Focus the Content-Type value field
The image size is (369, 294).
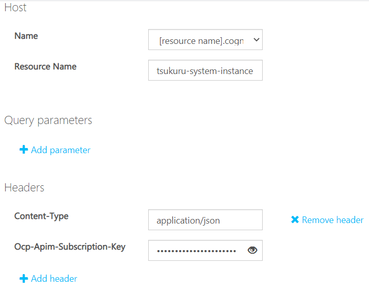(x=205, y=220)
